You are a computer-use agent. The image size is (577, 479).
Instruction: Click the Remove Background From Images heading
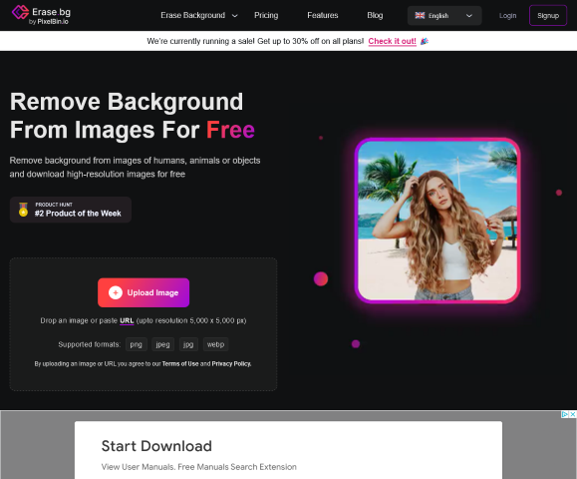tap(133, 116)
